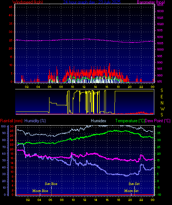
Task: Click the -5 temperature axis value
Action: pos(158,188)
